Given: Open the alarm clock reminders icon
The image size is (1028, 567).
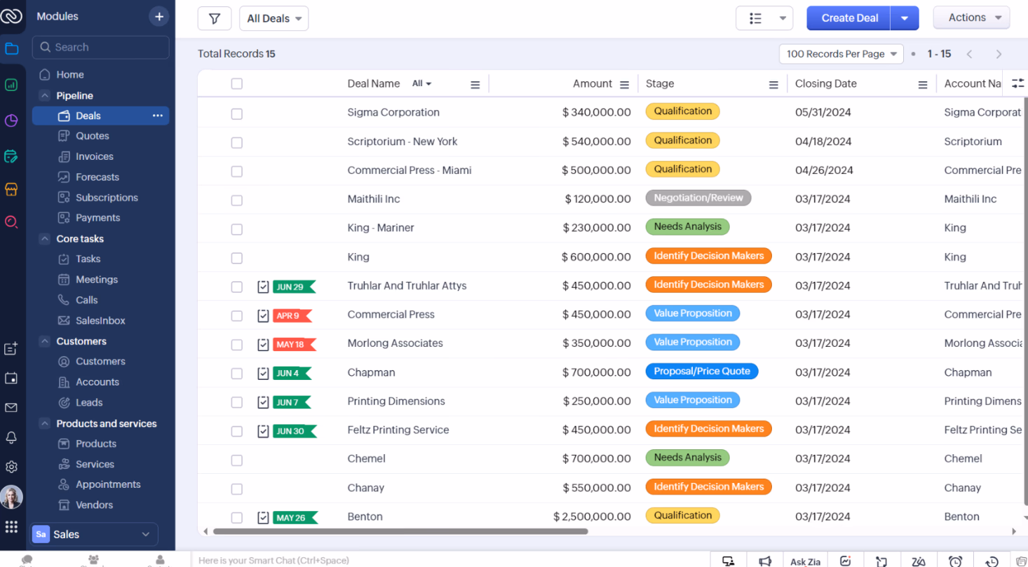Looking at the screenshot, I should pos(954,560).
